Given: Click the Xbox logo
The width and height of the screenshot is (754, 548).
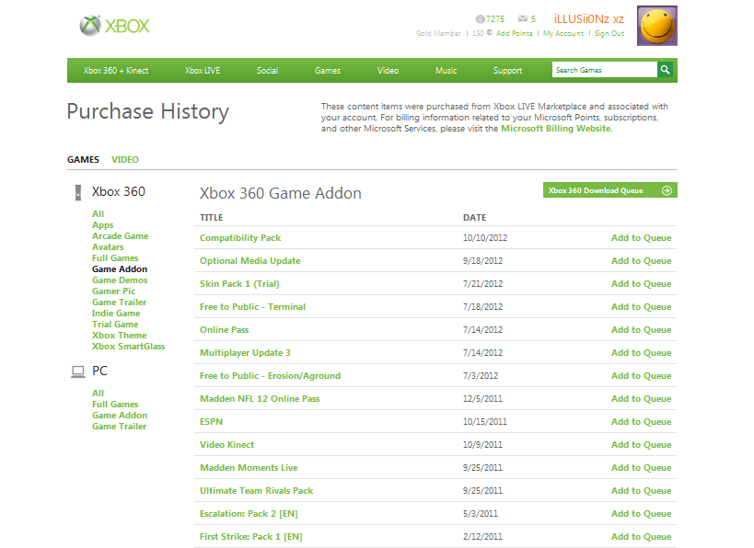Looking at the screenshot, I should click(x=114, y=26).
